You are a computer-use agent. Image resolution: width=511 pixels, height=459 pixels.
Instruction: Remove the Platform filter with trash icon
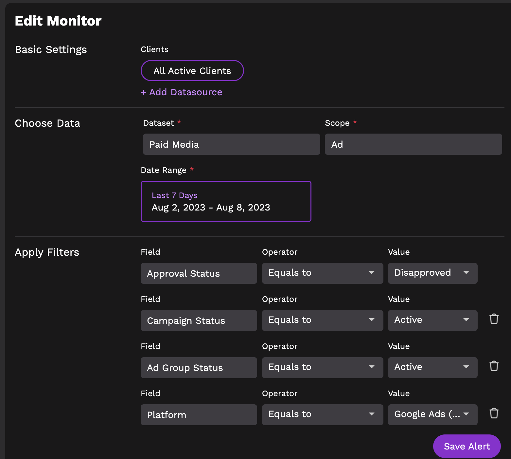tap(494, 413)
